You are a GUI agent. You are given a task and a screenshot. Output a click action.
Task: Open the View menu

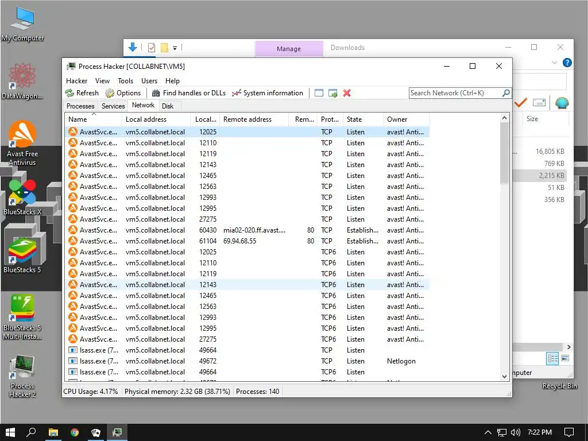[x=102, y=81]
